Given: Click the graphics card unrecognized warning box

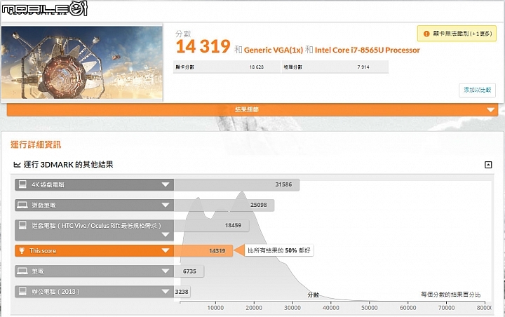Looking at the screenshot, I should click(457, 34).
